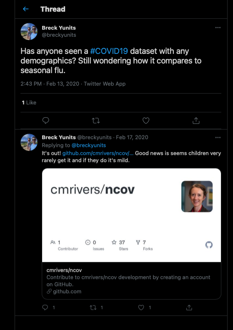Image resolution: width=233 pixels, height=330 pixels.
Task: Click the GitHub logo in the card
Action: click(209, 245)
